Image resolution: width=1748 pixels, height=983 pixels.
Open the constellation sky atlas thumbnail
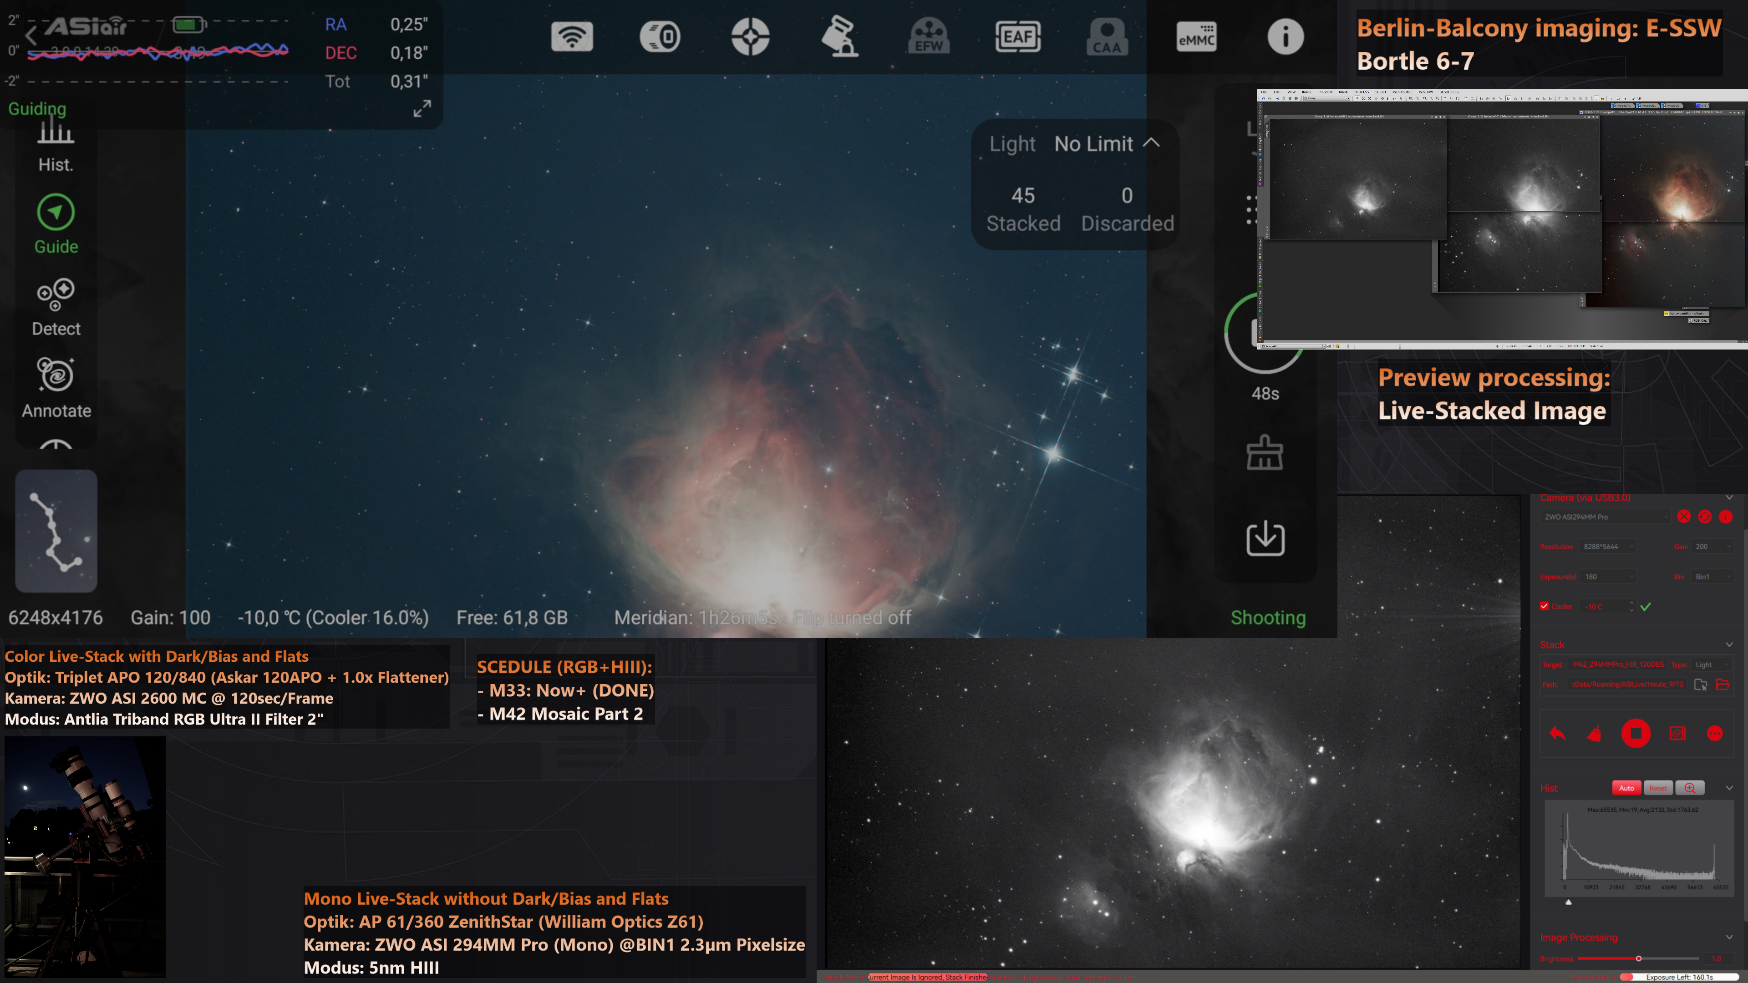coord(56,531)
